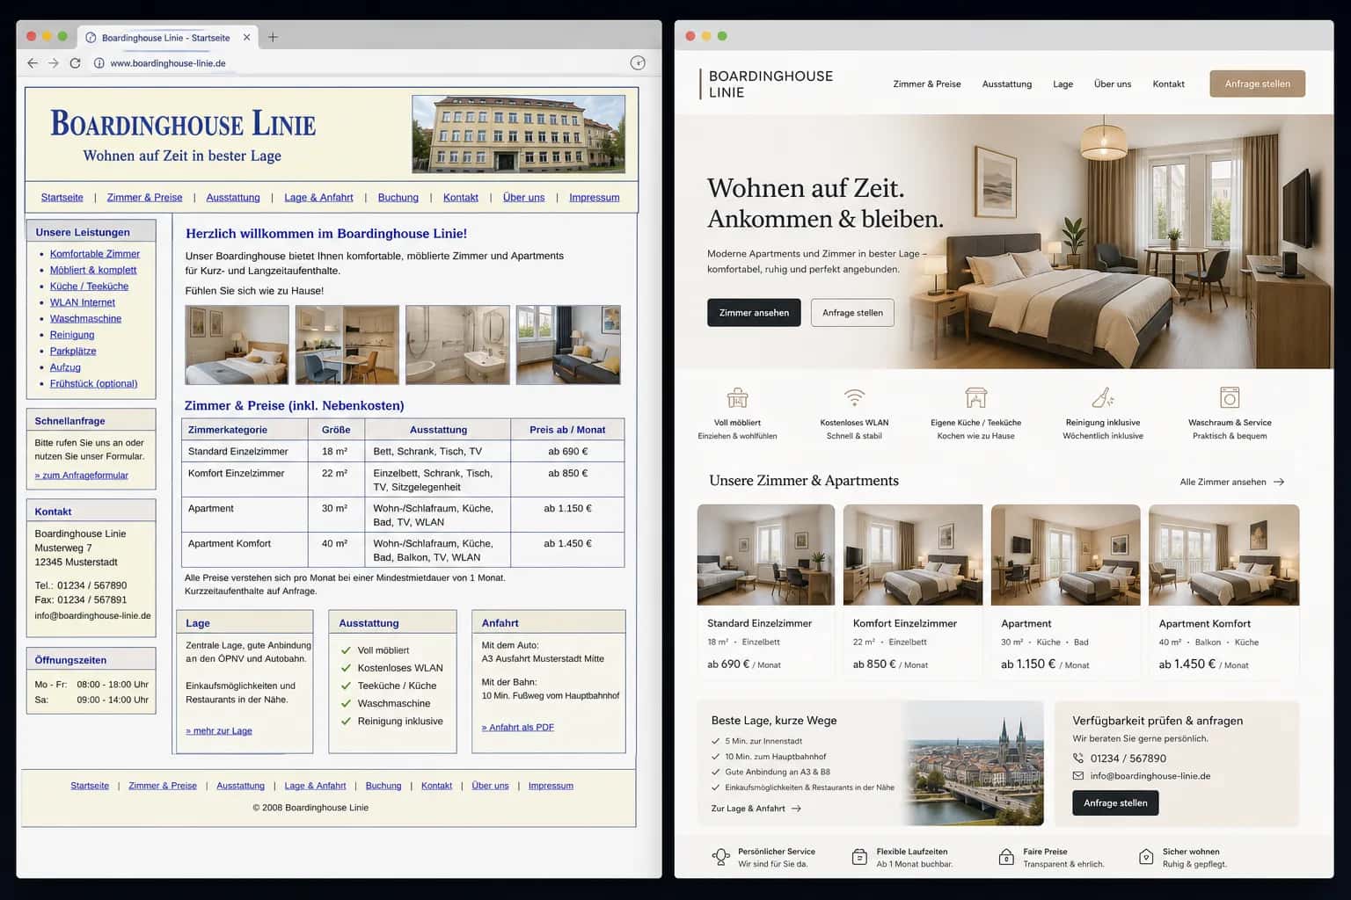This screenshot has width=1351, height=900.
Task: Click the 'Preis ab / Monat' column header
Action: click(x=567, y=430)
